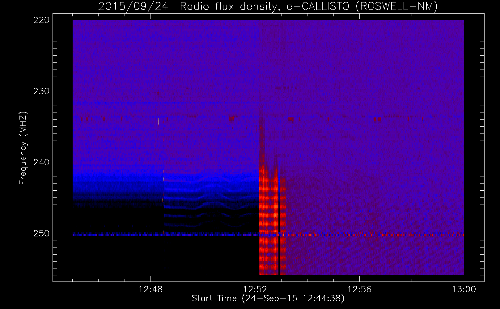500x309 pixels.
Task: Click the date '2015/09/24' in the title
Action: coord(133,6)
